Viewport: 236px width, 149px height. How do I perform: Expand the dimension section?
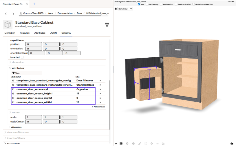[x=10, y=62]
